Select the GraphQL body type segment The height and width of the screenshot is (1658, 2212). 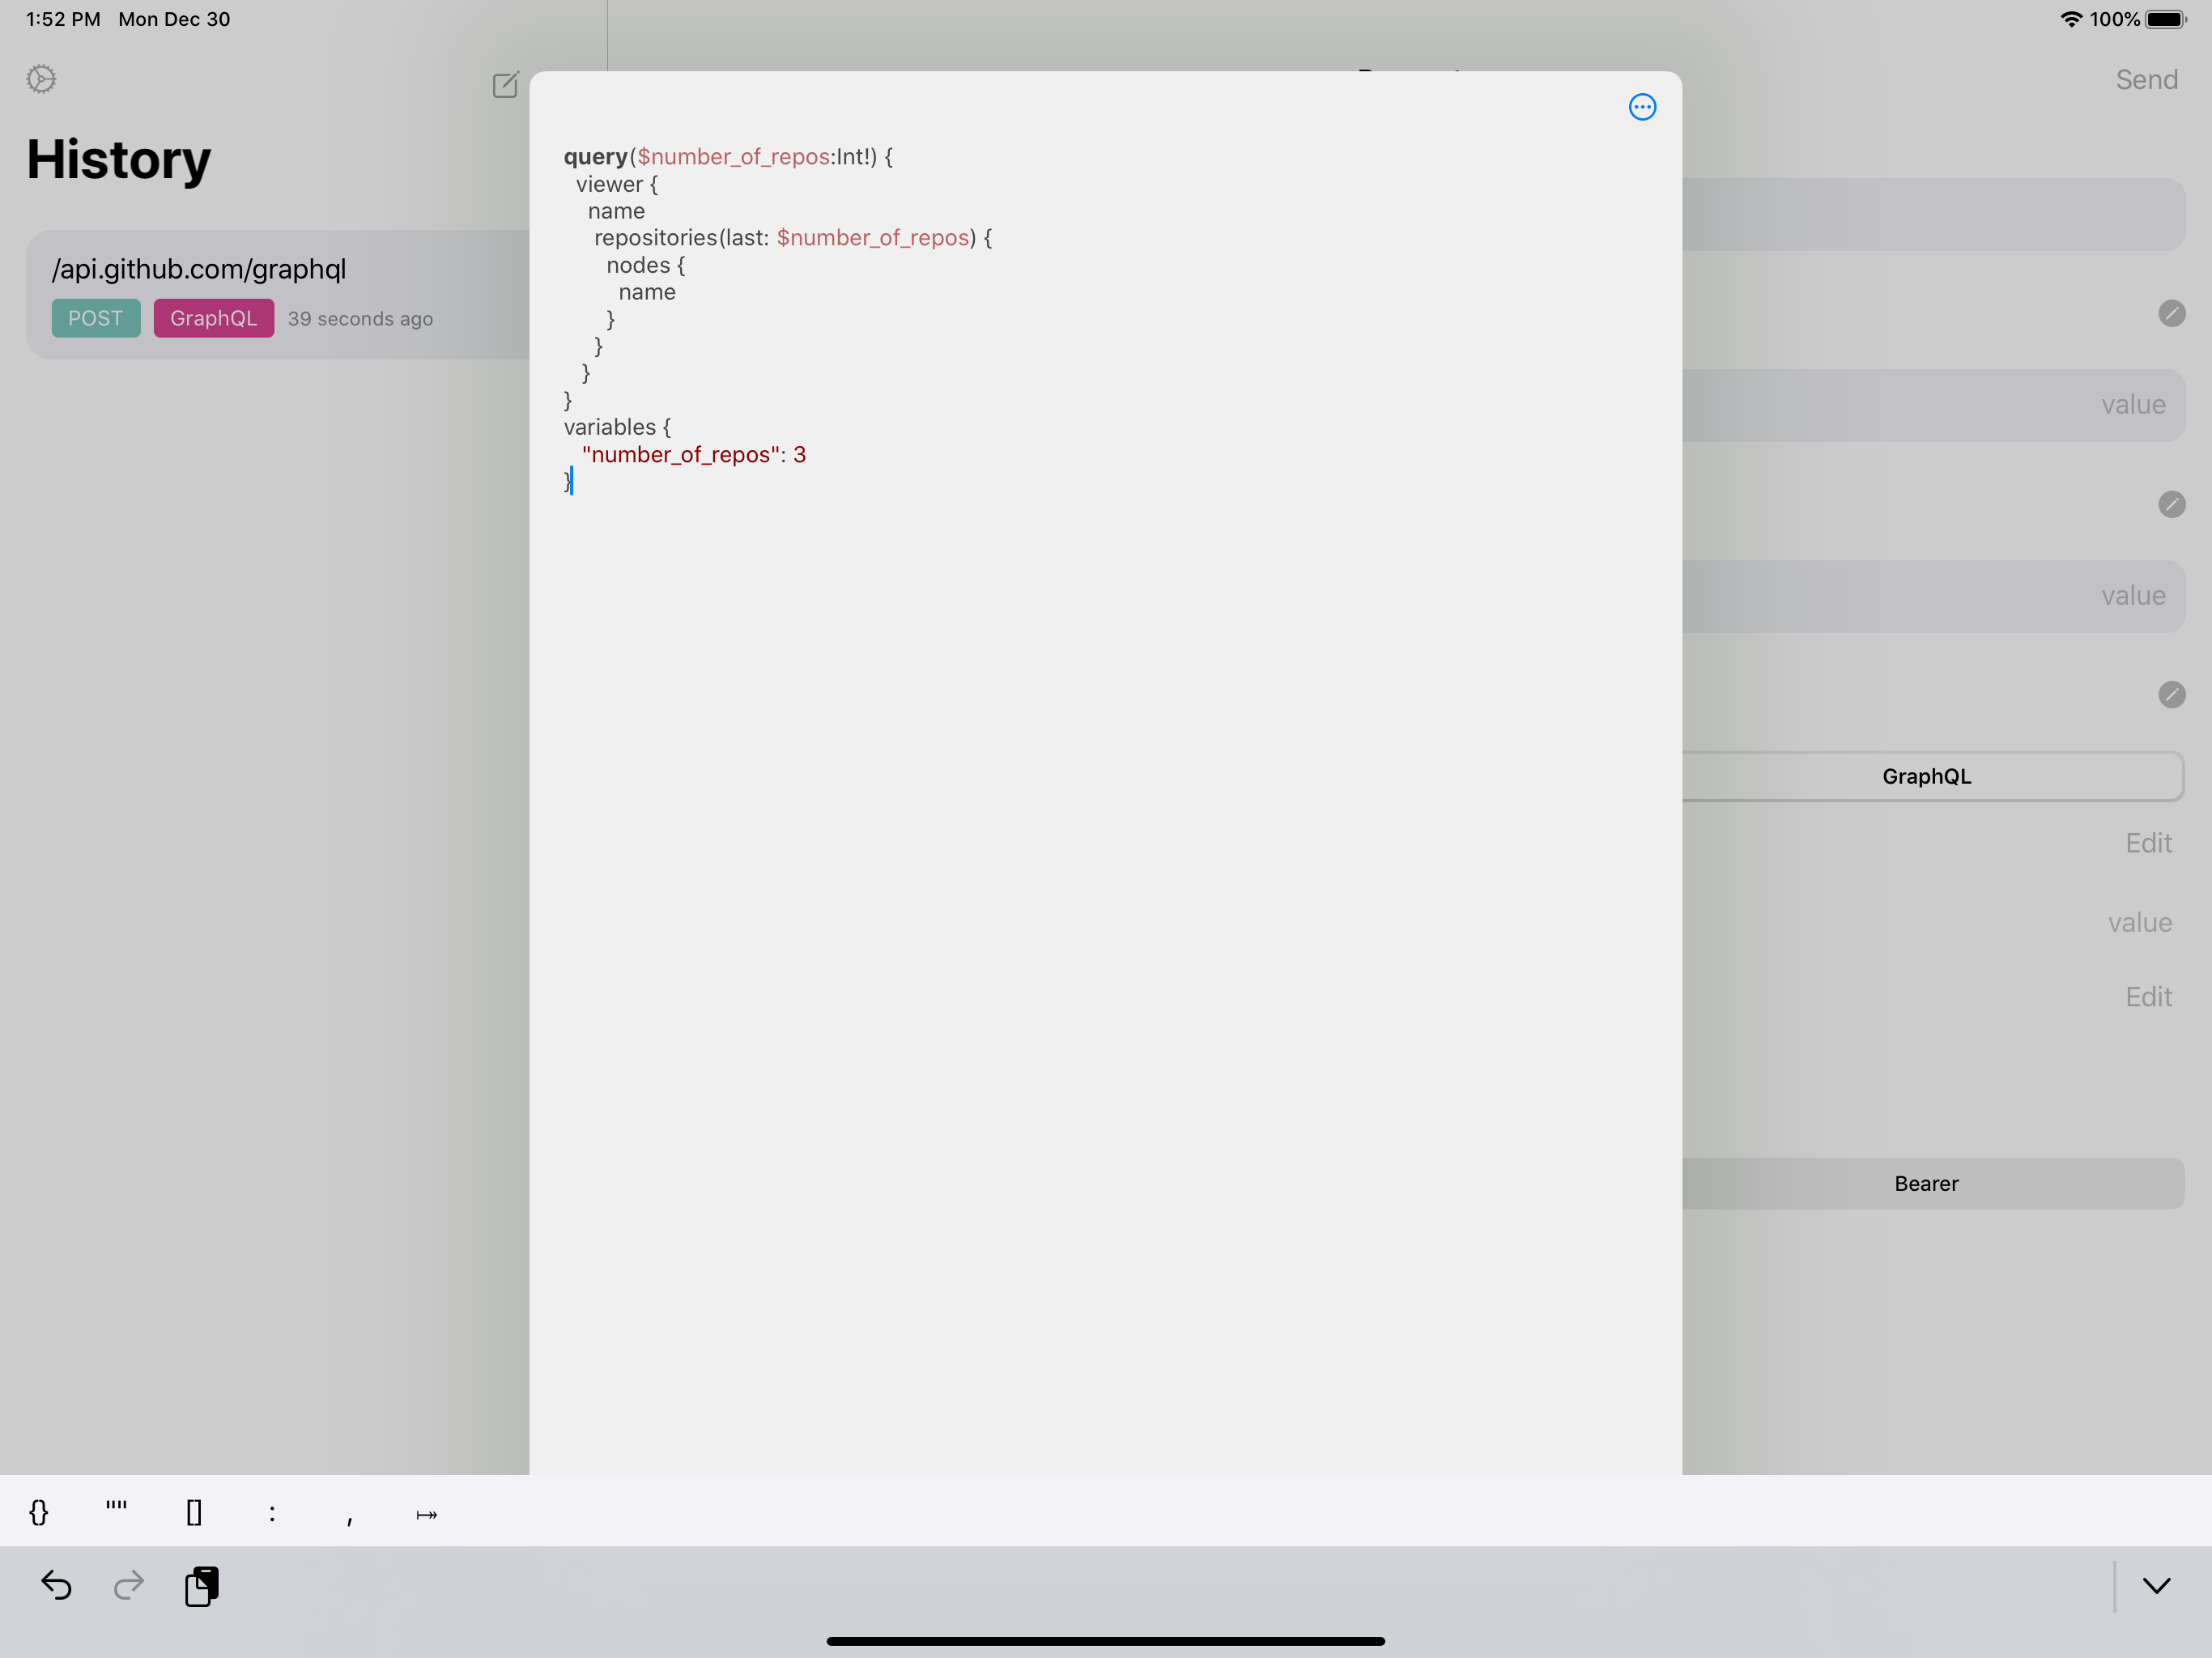click(1926, 776)
